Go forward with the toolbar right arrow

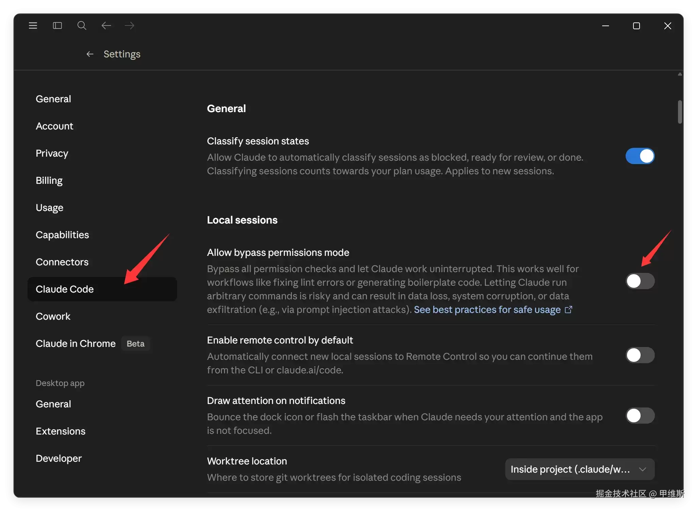(129, 25)
